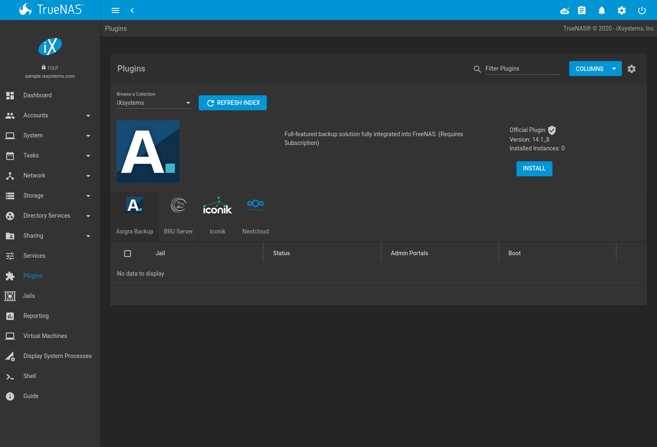Click the Sharing folder icon
Viewport: 657px width, 447px height.
pos(10,236)
